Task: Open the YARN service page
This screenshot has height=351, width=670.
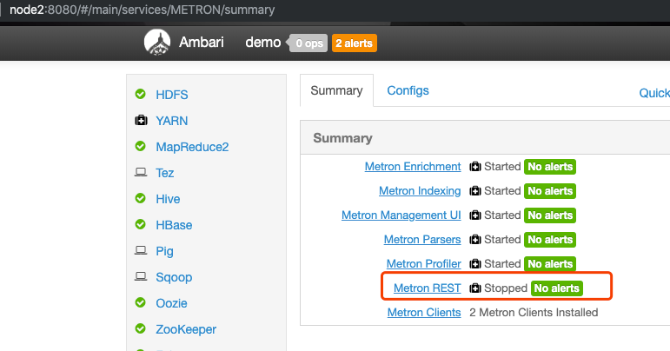Action: (x=172, y=121)
